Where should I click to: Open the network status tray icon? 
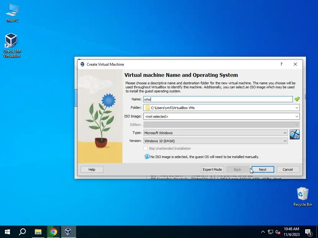tap(270, 232)
